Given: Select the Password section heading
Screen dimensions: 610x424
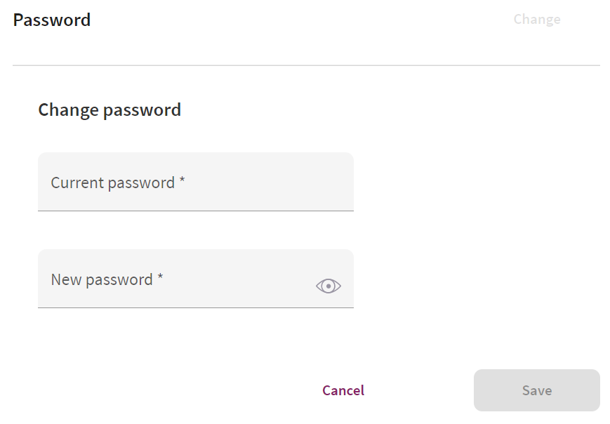Looking at the screenshot, I should pyautogui.click(x=52, y=20).
